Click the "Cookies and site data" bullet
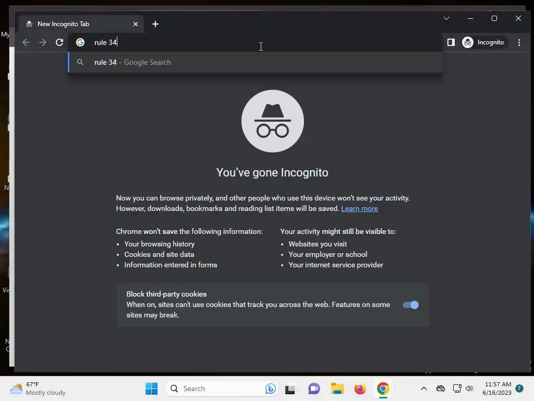534x401 pixels. (159, 254)
